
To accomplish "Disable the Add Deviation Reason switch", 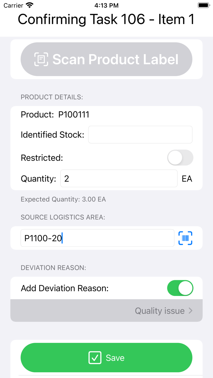I will [180, 288].
